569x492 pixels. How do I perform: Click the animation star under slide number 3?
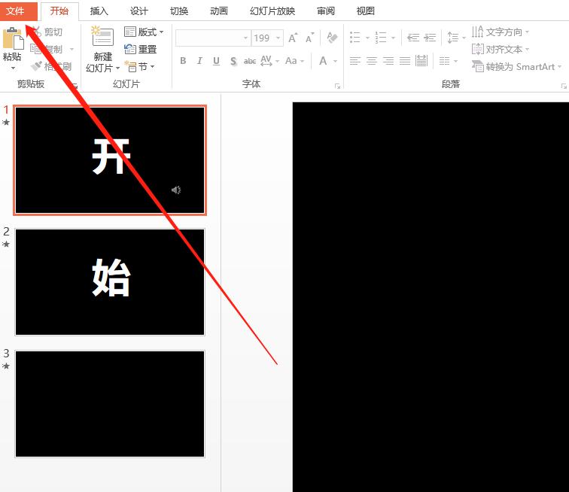6,366
